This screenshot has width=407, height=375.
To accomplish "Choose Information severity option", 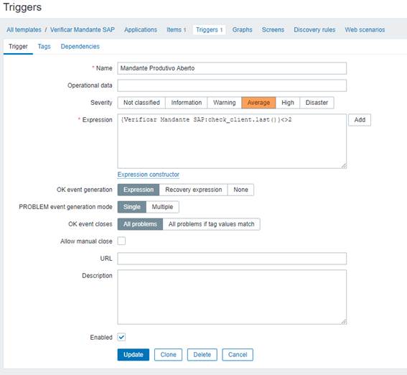I will pyautogui.click(x=187, y=103).
